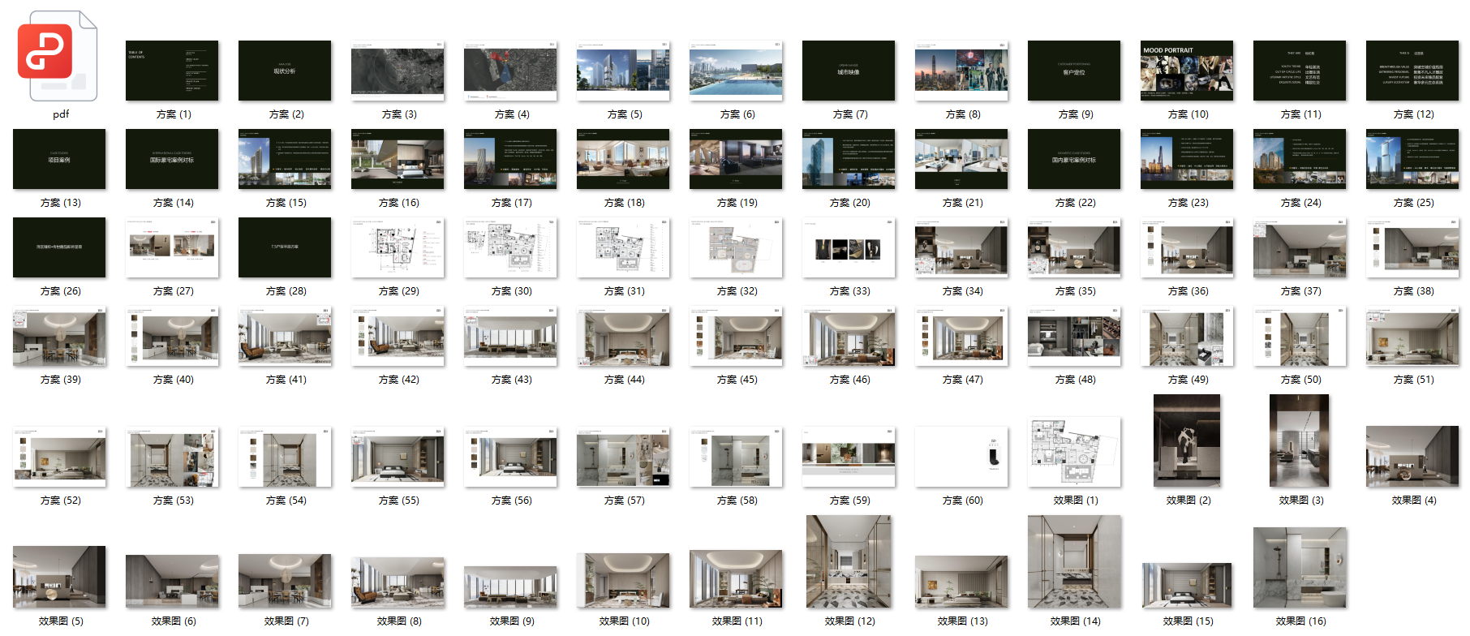The height and width of the screenshot is (636, 1470).
Task: Click the 效果图 (3) corridor rendering
Action: (1299, 440)
